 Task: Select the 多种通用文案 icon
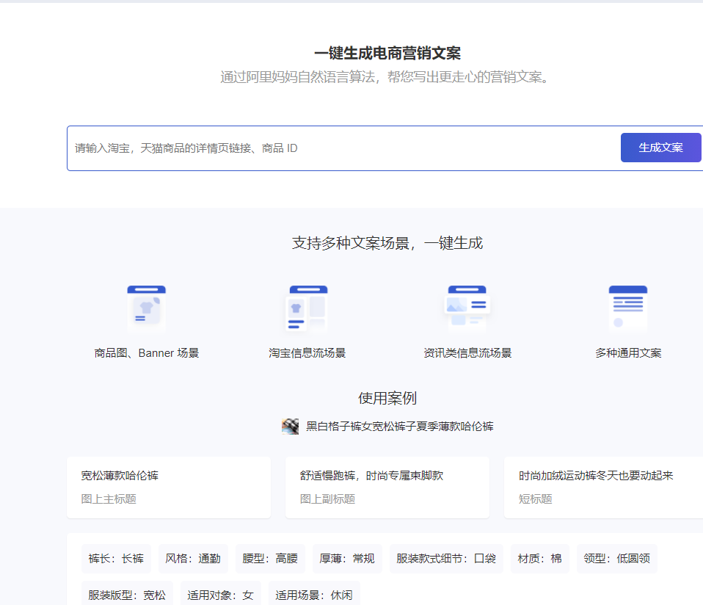pos(628,307)
